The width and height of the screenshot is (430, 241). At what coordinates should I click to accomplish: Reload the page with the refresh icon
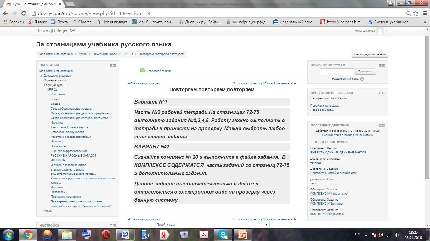click(24, 13)
